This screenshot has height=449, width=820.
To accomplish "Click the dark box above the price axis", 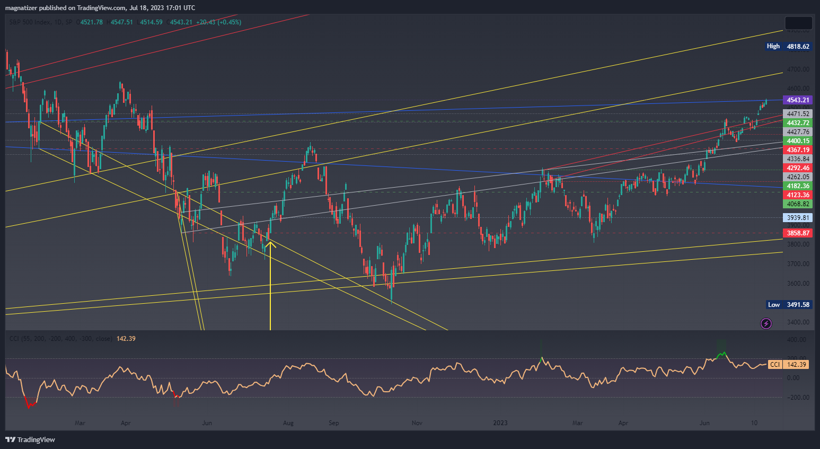I will coord(798,23).
